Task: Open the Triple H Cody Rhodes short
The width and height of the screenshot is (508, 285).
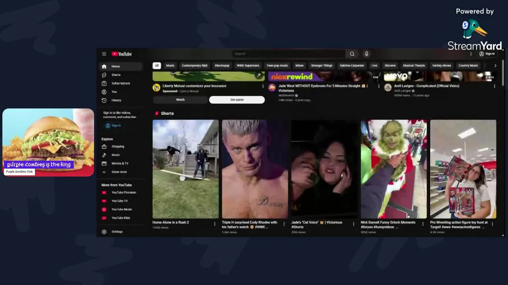Action: click(x=255, y=169)
